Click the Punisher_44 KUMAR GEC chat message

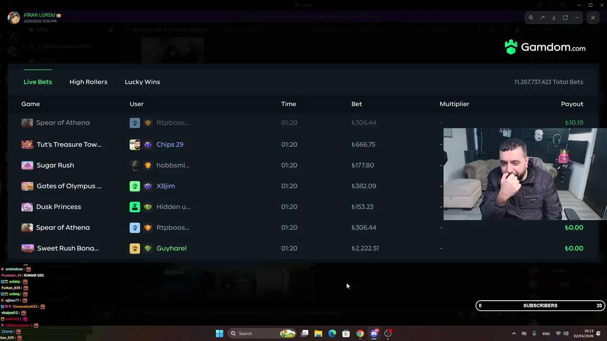click(x=23, y=275)
